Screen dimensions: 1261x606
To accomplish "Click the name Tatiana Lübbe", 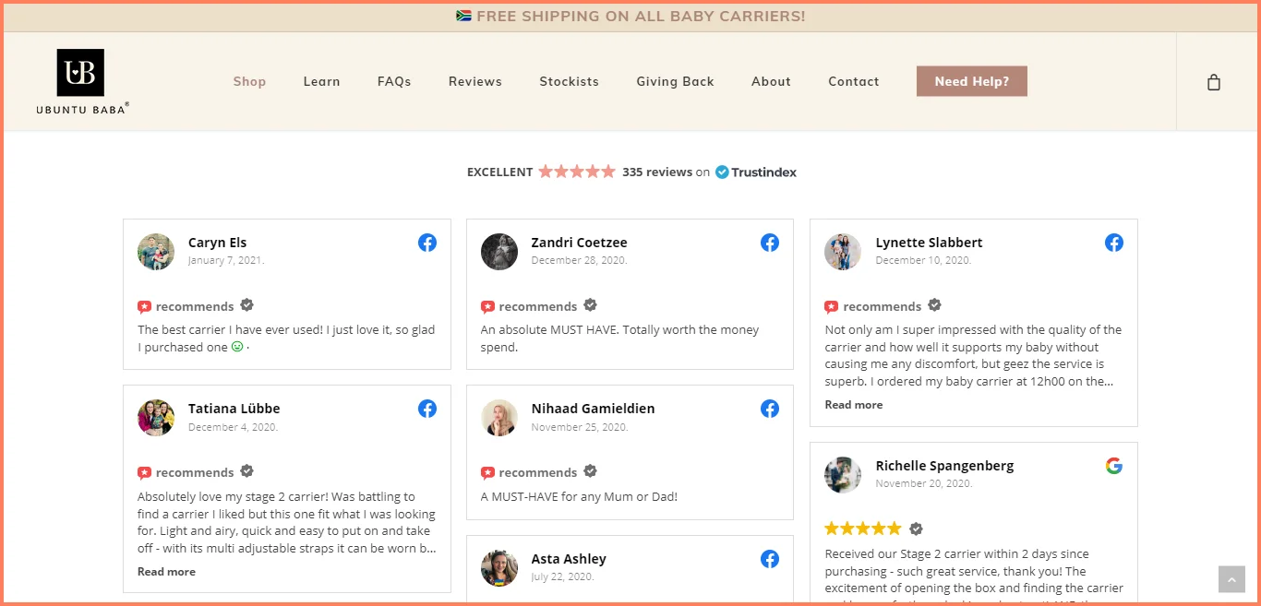I will point(234,409).
